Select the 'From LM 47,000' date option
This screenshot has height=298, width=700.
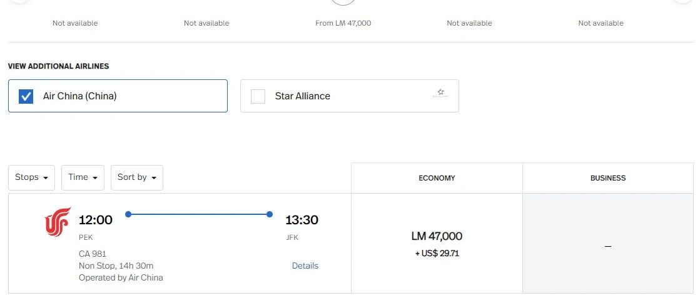[x=343, y=23]
